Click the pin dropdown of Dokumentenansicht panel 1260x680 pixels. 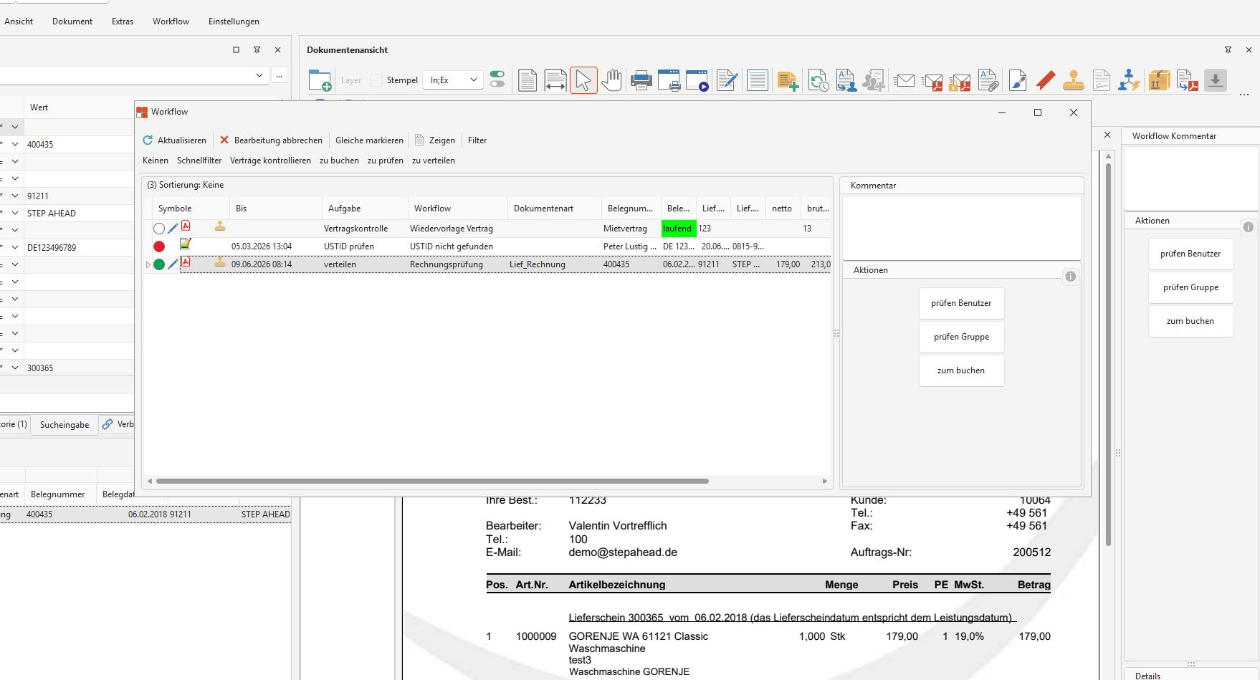click(x=1228, y=50)
